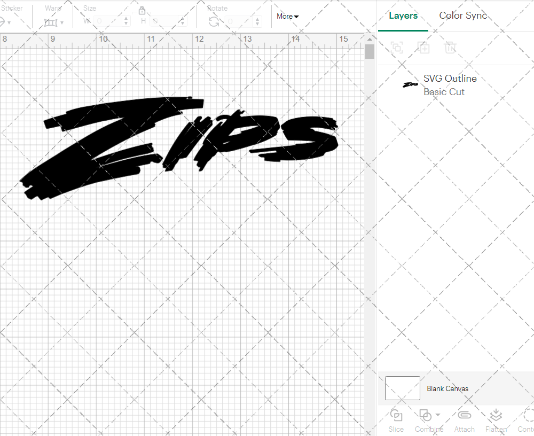Image resolution: width=534 pixels, height=436 pixels.
Task: Increase width with the W stepper arrow
Action: 126,18
